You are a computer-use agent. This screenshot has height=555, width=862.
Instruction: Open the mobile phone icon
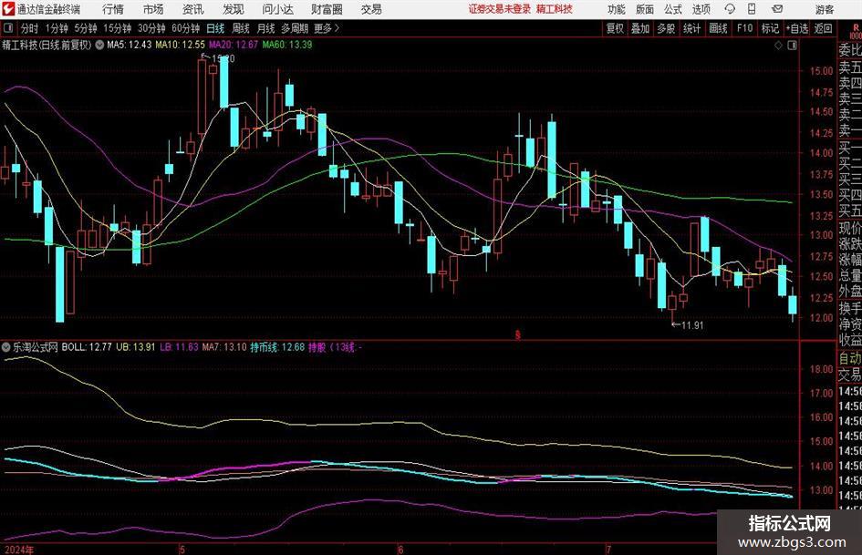click(x=752, y=9)
